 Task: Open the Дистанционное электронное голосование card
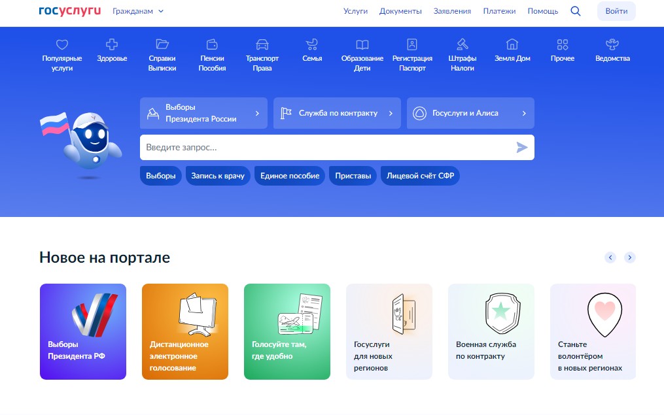coord(185,331)
